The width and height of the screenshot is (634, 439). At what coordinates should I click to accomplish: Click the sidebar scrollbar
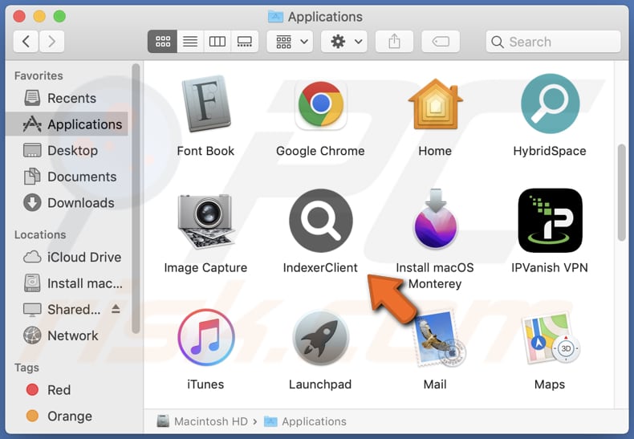[x=136, y=198]
